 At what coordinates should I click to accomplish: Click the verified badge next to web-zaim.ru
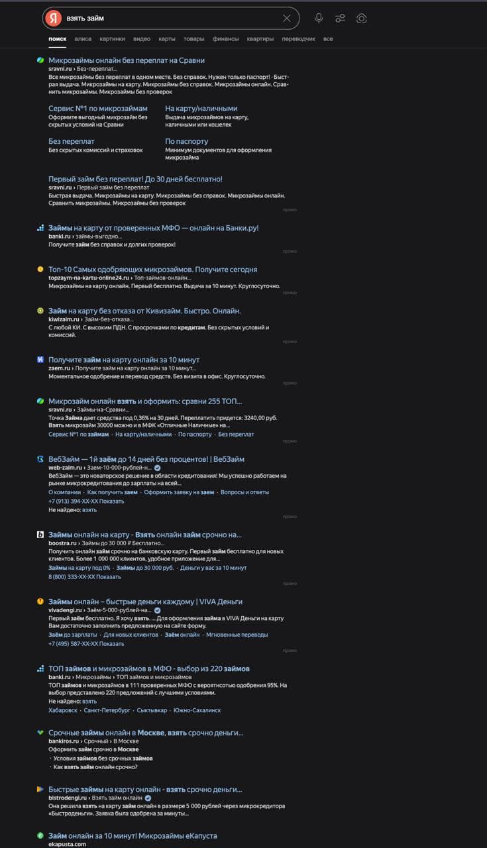pos(157,468)
